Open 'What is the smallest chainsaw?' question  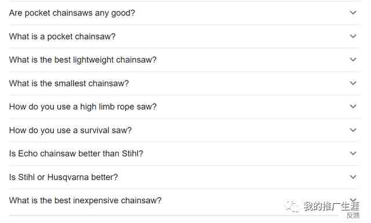[x=69, y=83]
